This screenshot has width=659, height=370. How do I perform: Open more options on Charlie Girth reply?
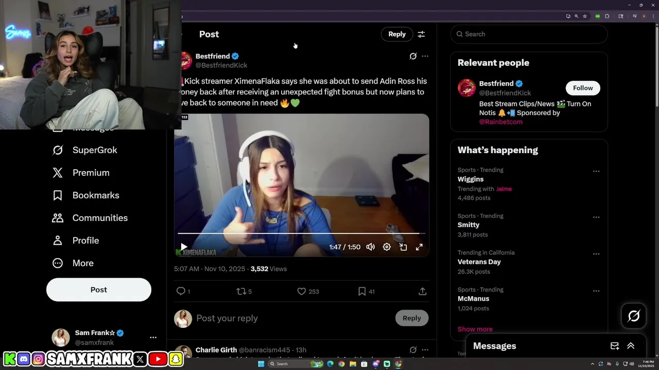click(425, 350)
